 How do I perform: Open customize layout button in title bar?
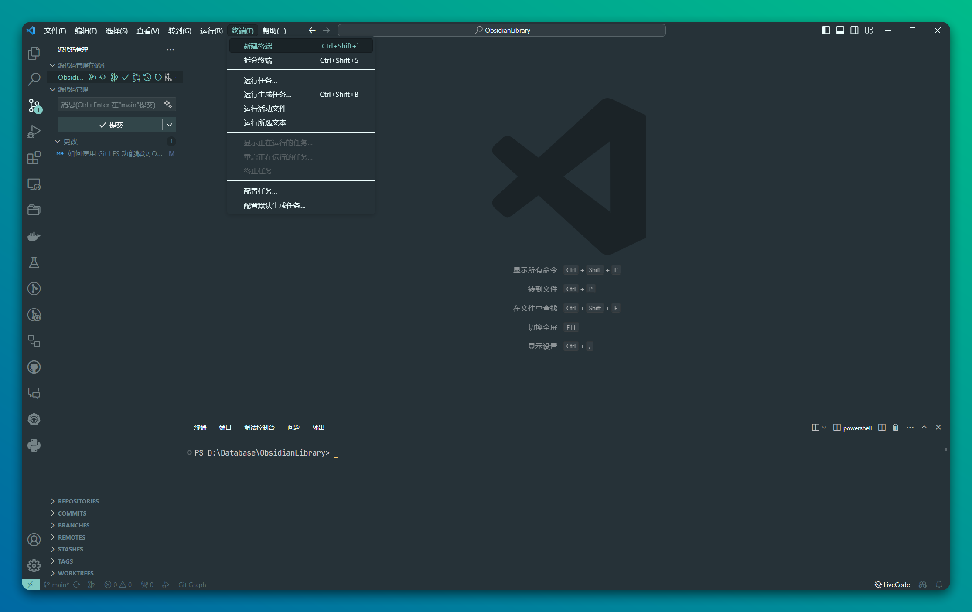tap(869, 30)
